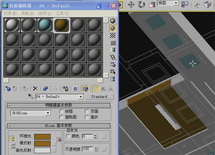Click the 自发光 map button
The height and width of the screenshot is (155, 215).
coord(104,136)
